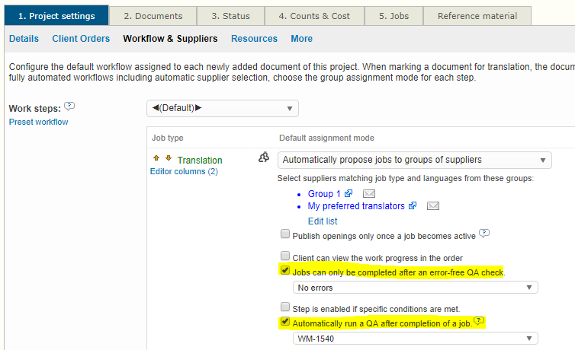
Task: Open the (Default) work steps dropdown
Action: point(222,108)
